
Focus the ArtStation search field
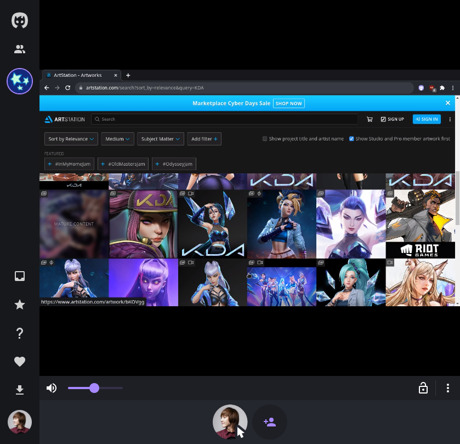coord(224,119)
